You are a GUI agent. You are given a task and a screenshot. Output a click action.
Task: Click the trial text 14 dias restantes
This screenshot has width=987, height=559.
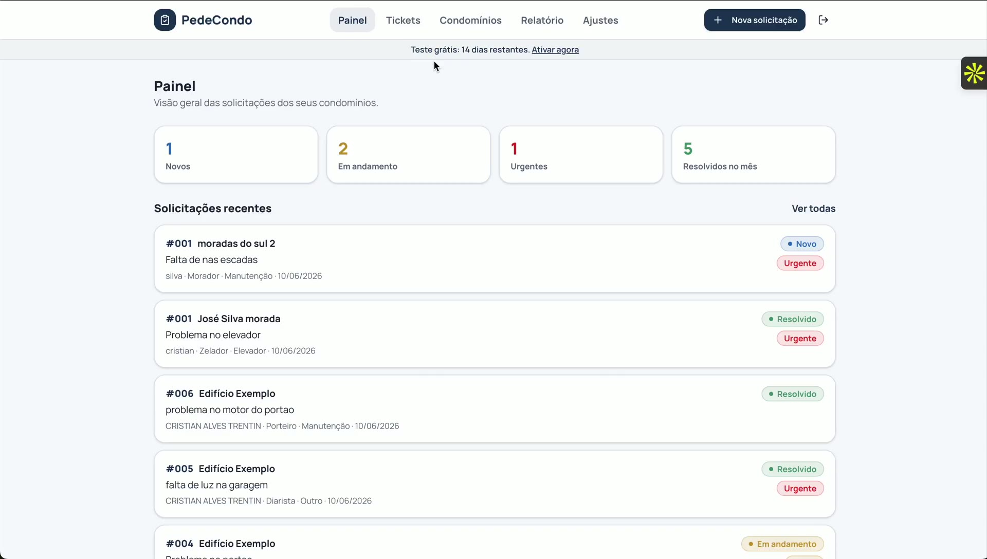tap(495, 50)
